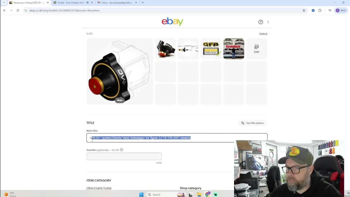Click the eBay logo
Screen dimensions: 350x197
tap(173, 21)
